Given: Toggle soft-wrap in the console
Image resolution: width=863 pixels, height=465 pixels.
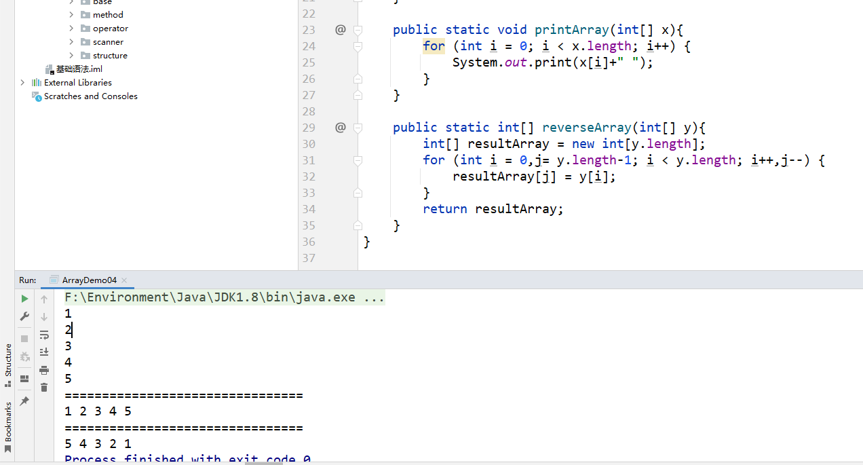Looking at the screenshot, I should 44,335.
